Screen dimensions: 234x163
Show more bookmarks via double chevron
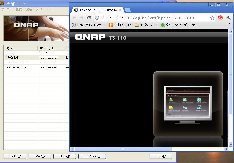pyautogui.click(x=229, y=24)
